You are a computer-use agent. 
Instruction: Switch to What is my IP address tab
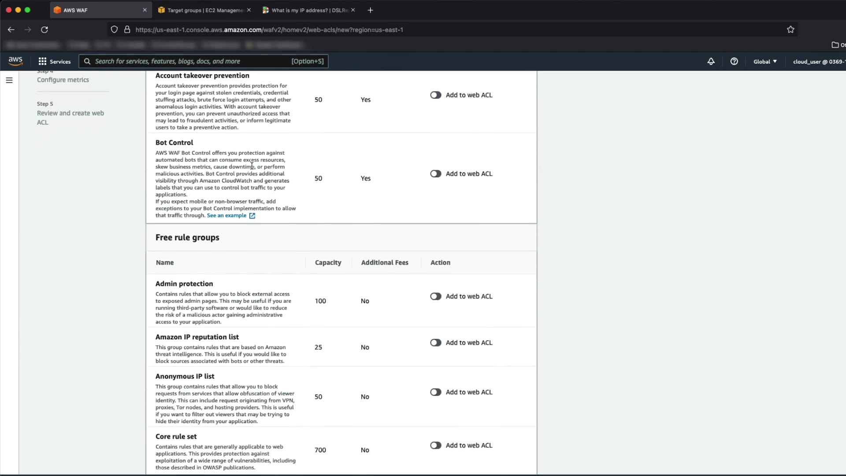point(308,10)
